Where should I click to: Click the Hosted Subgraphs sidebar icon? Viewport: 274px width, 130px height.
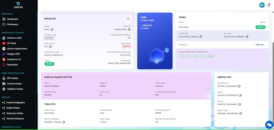(x=4, y=103)
